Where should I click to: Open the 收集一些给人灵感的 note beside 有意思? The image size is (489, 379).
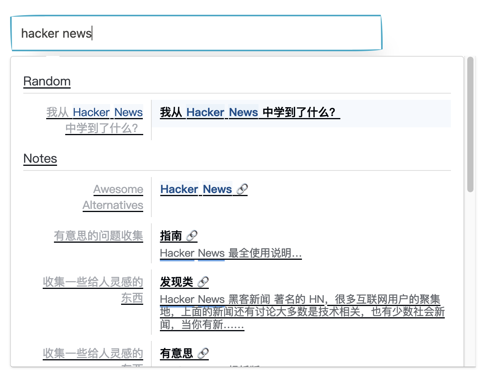coord(93,356)
